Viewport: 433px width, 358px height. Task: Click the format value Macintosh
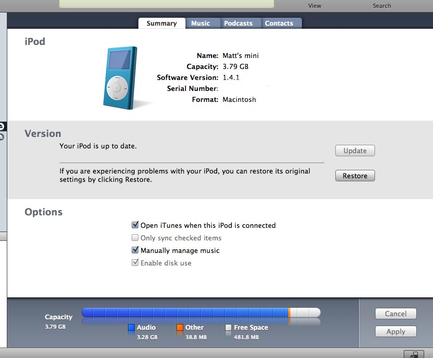[x=239, y=99]
